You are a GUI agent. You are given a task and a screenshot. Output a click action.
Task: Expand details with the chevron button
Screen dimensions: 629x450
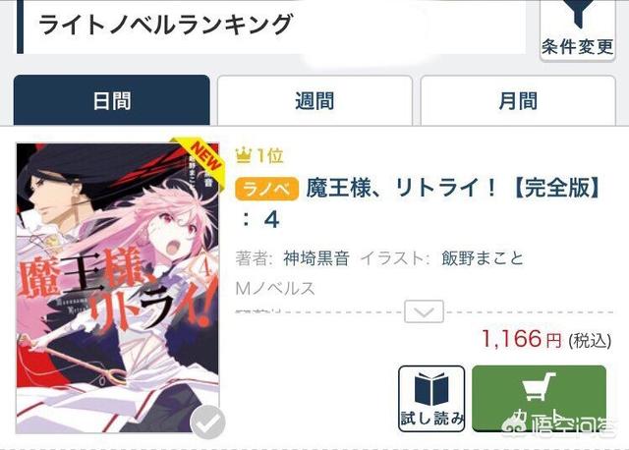pyautogui.click(x=424, y=311)
